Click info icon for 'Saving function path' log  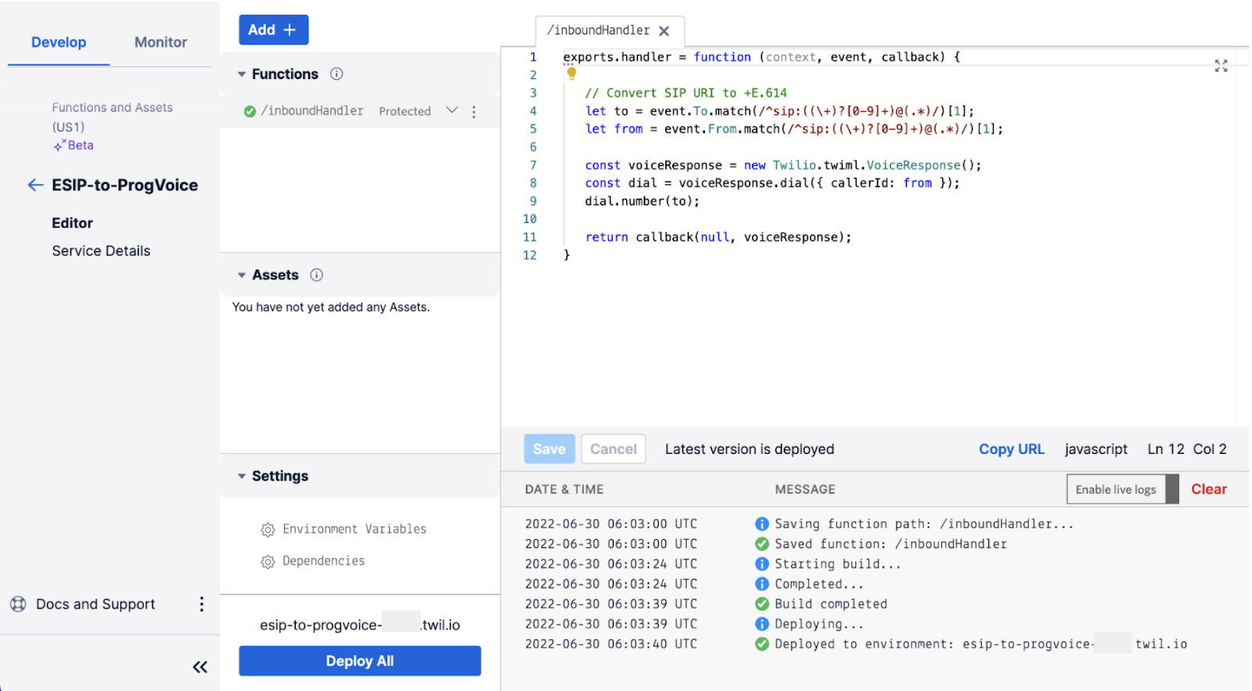click(761, 524)
